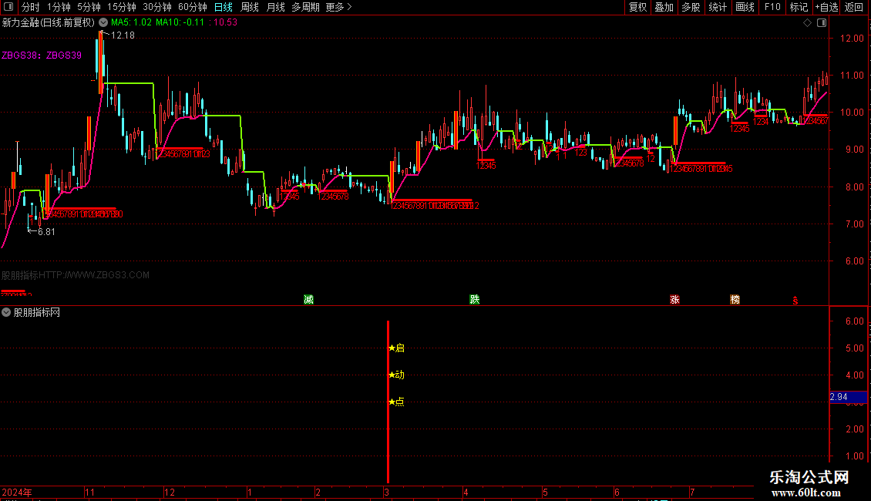Select the 1分钟 period tab
The height and width of the screenshot is (501, 871).
click(59, 7)
